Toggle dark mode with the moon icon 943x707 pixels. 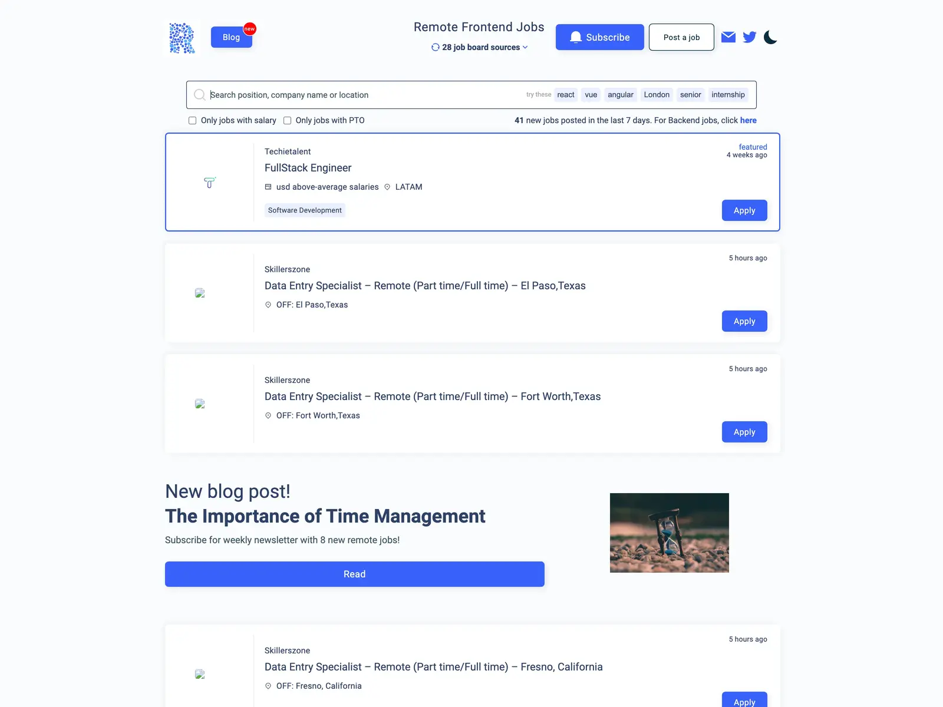pyautogui.click(x=770, y=37)
